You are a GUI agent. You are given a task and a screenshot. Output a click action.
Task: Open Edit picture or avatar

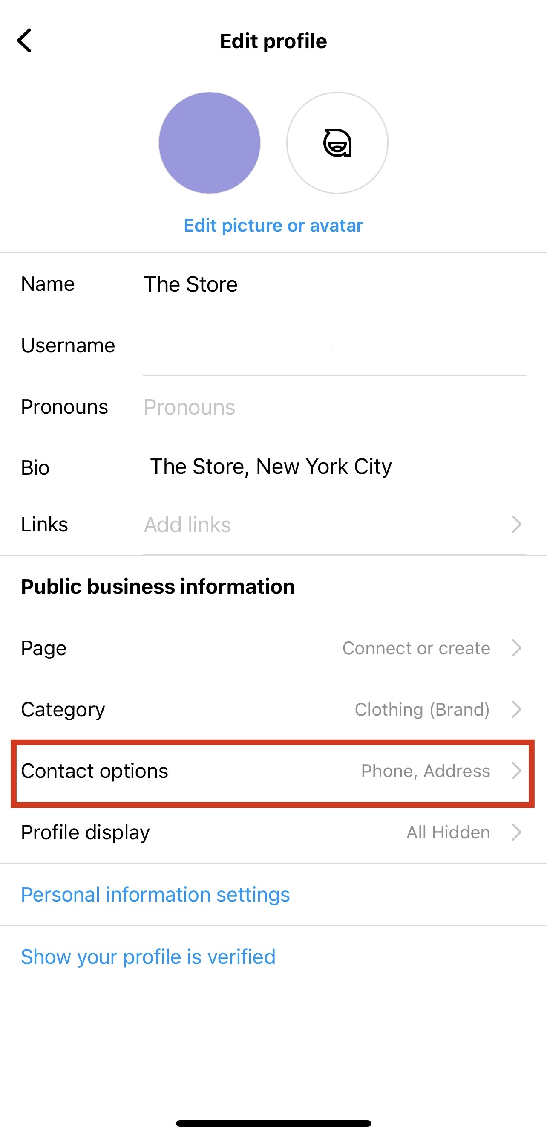[272, 225]
